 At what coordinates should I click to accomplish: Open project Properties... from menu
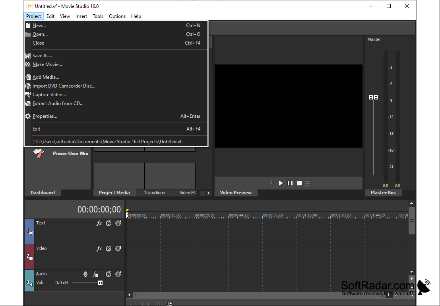[116, 116]
